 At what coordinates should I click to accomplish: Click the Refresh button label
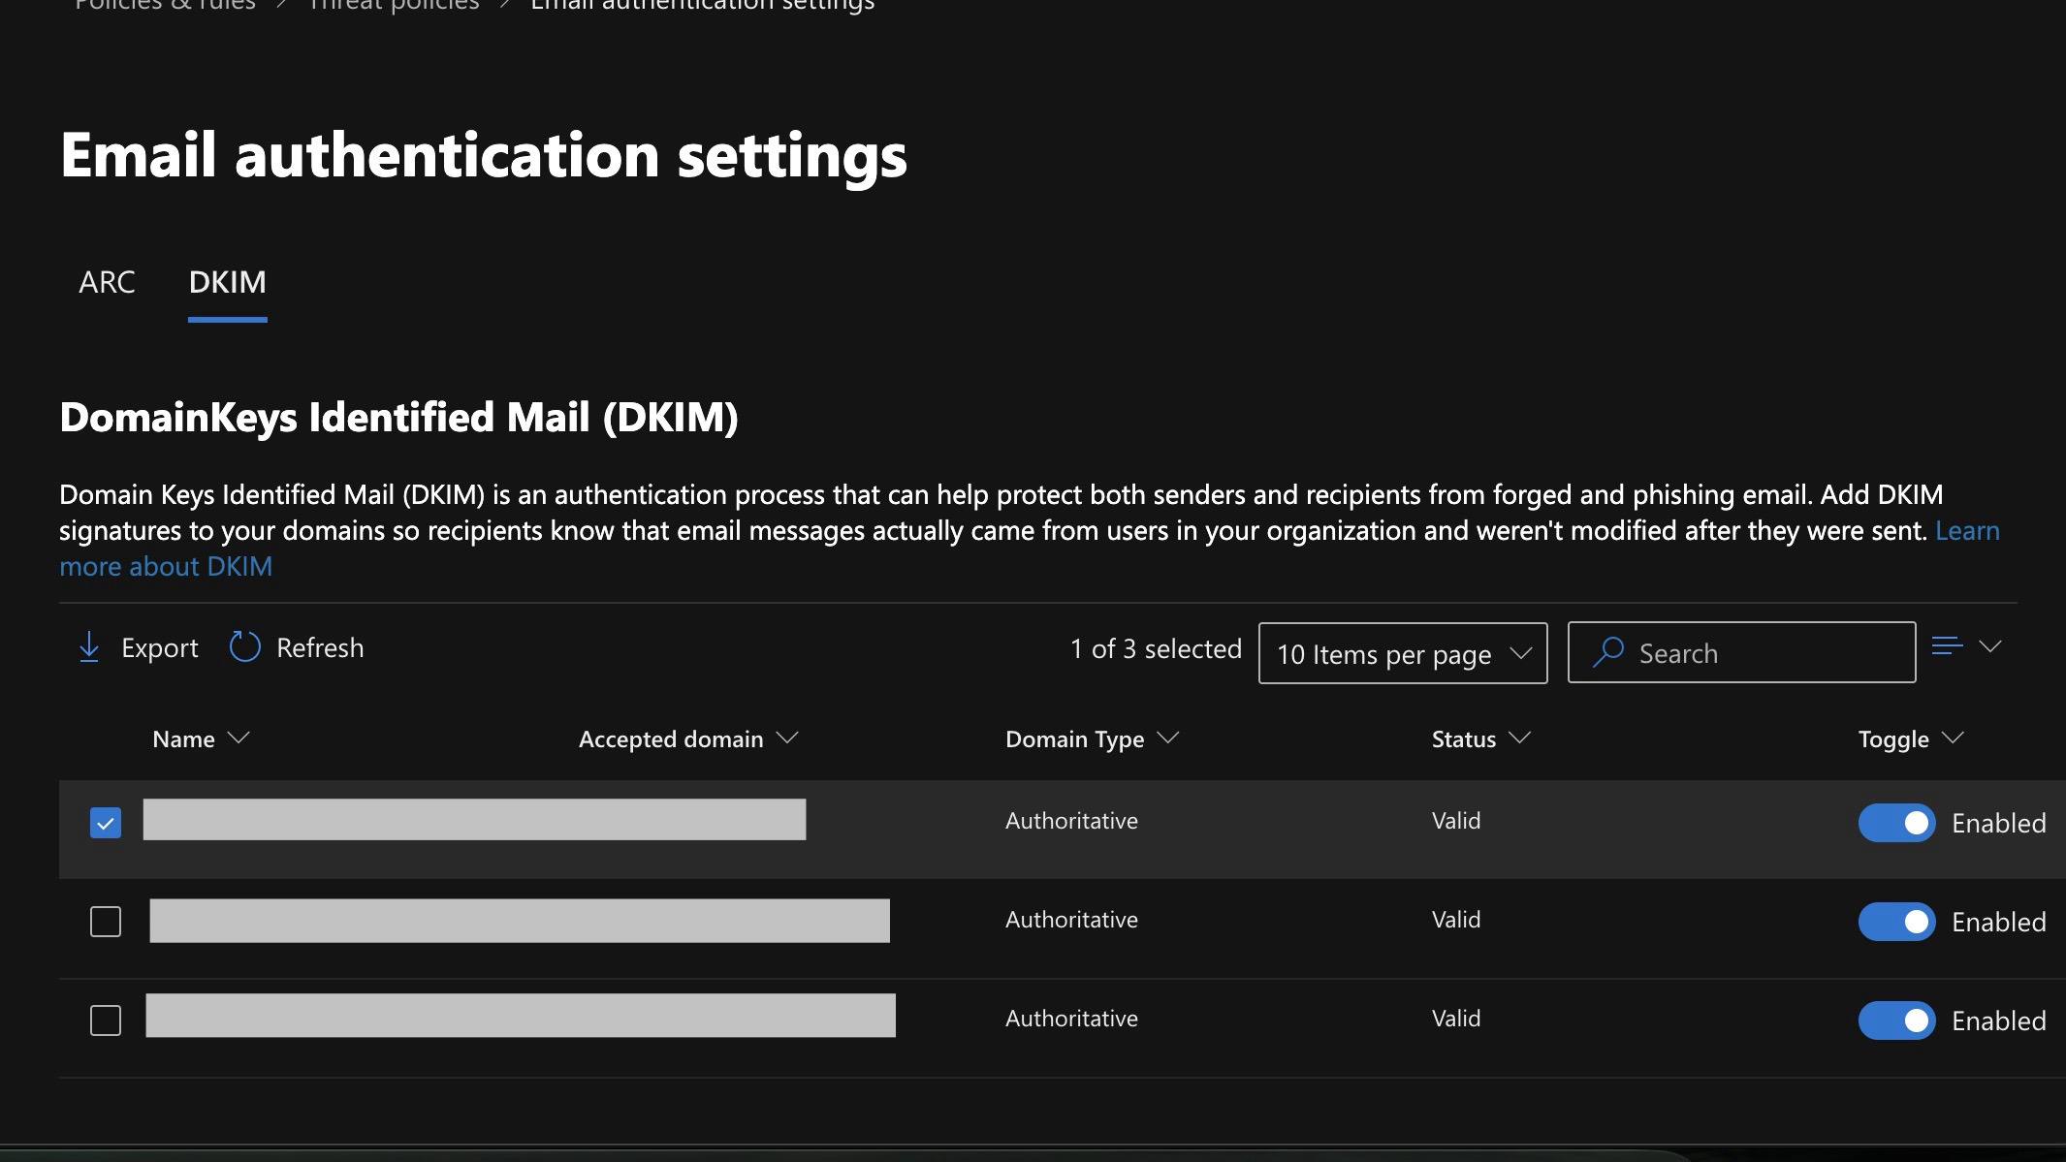click(320, 647)
